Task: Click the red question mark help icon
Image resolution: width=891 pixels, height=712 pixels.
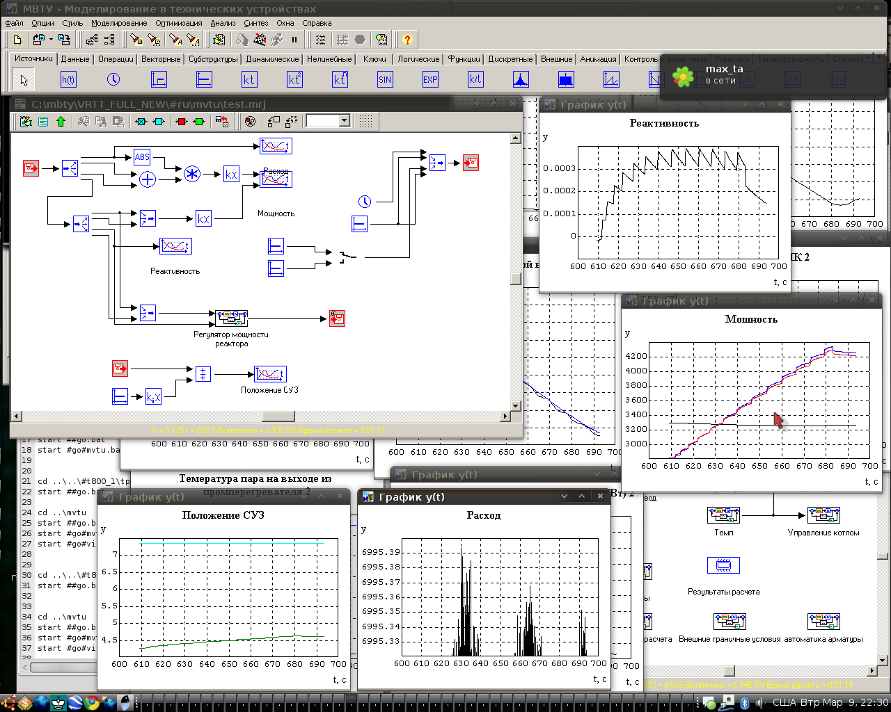Action: [x=407, y=40]
